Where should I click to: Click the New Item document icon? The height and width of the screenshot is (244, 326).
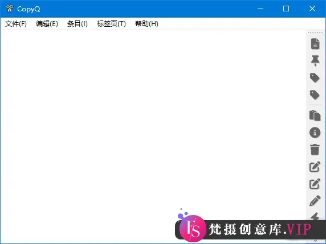315,44
